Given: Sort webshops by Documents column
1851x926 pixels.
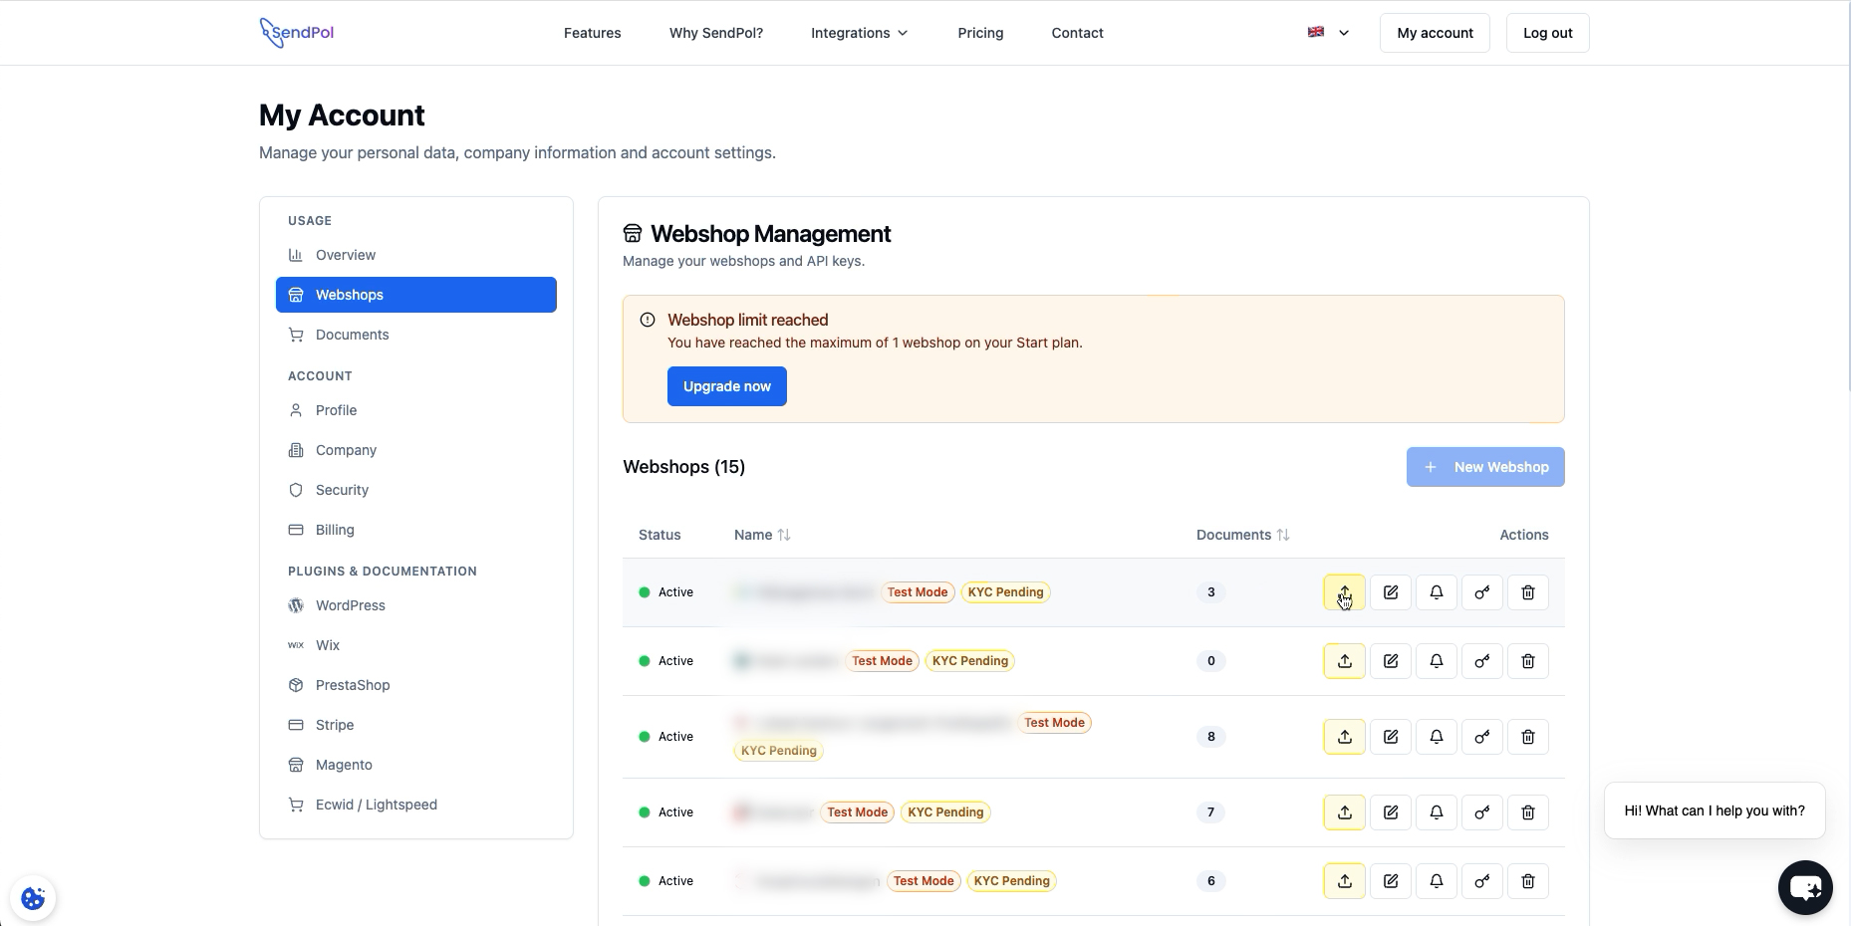Looking at the screenshot, I should click(1242, 535).
